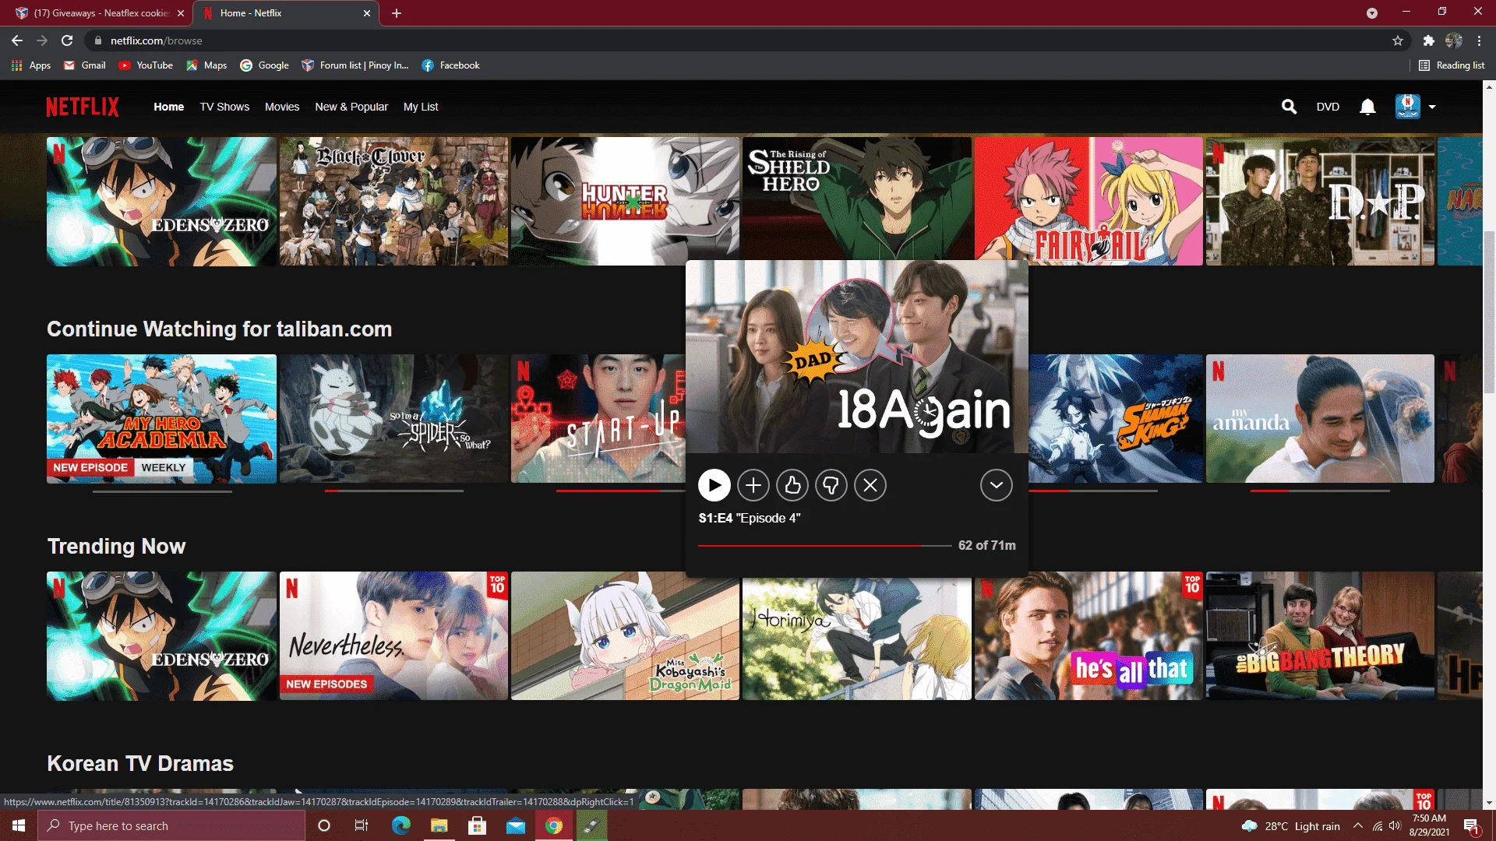Open the D.P. series thumbnail

point(1320,202)
